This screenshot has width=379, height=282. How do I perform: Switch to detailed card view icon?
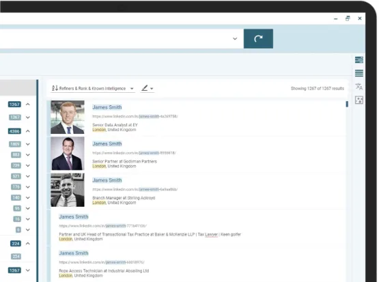[x=359, y=59]
